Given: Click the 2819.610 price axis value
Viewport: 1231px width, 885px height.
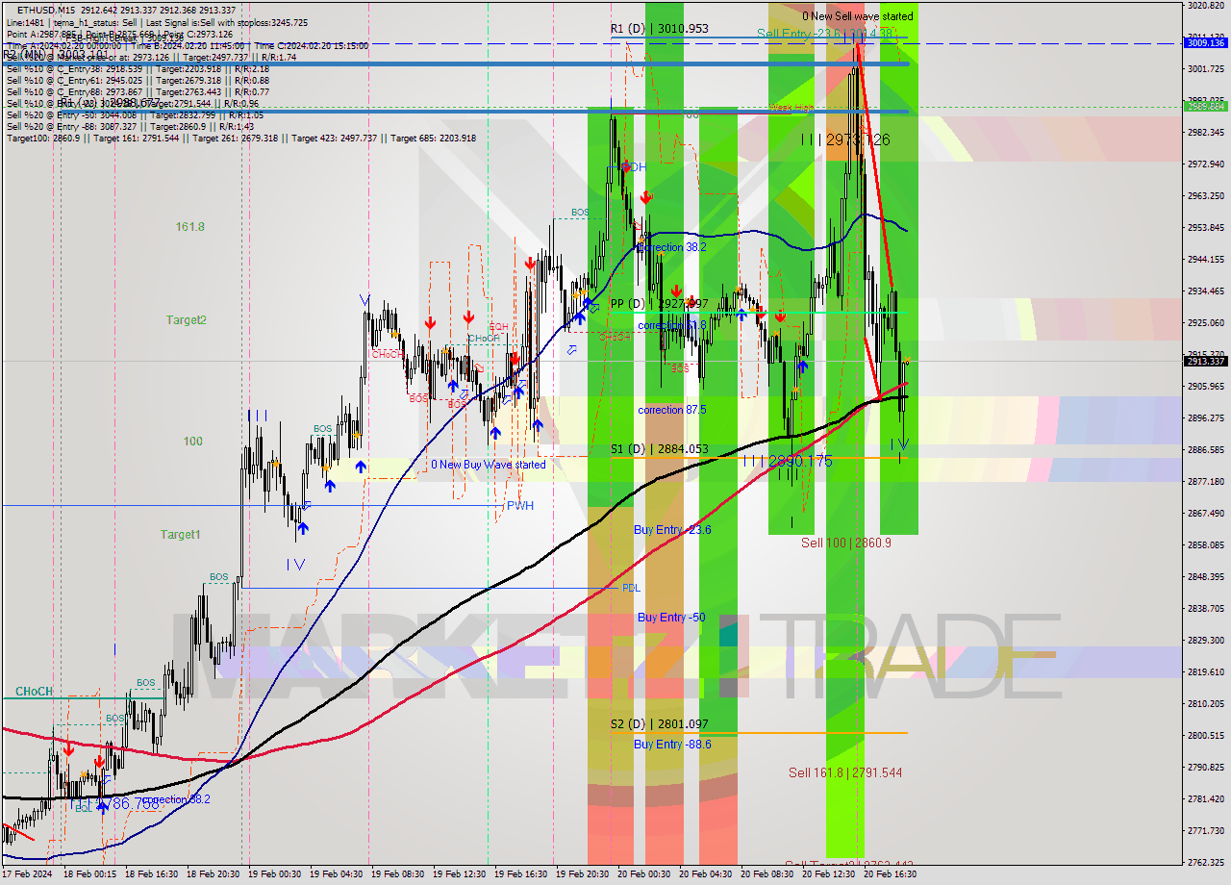Looking at the screenshot, I should coord(1205,672).
